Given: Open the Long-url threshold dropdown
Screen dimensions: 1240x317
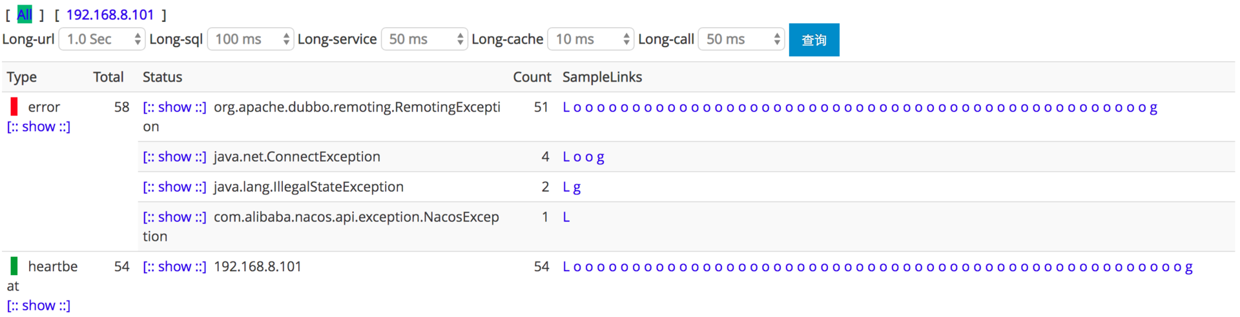Looking at the screenshot, I should [101, 39].
